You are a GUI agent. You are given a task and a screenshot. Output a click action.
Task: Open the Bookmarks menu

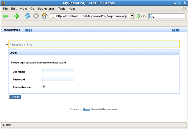click(x=46, y=9)
